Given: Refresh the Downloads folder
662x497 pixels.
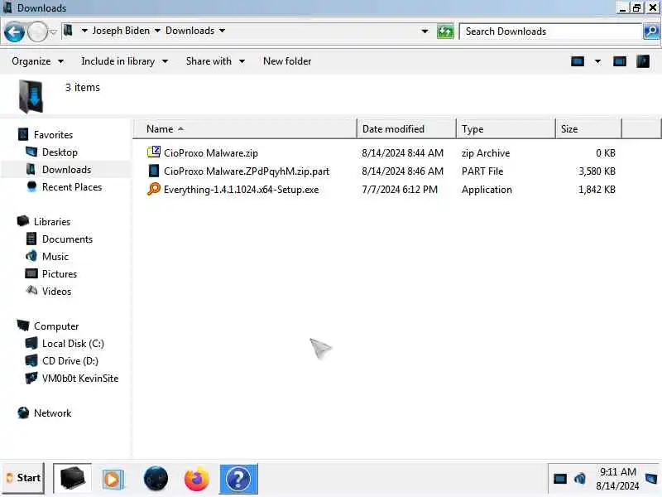Looking at the screenshot, I should 445,31.
